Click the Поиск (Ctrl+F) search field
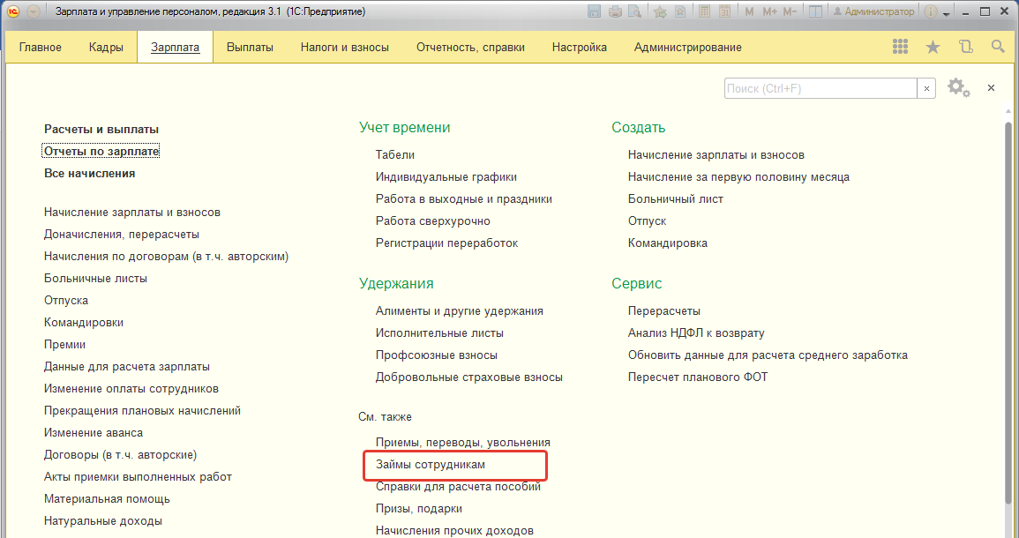 pos(820,88)
